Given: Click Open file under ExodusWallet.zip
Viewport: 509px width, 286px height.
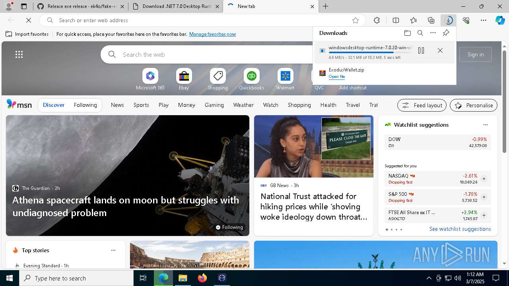Looking at the screenshot, I should click(337, 77).
